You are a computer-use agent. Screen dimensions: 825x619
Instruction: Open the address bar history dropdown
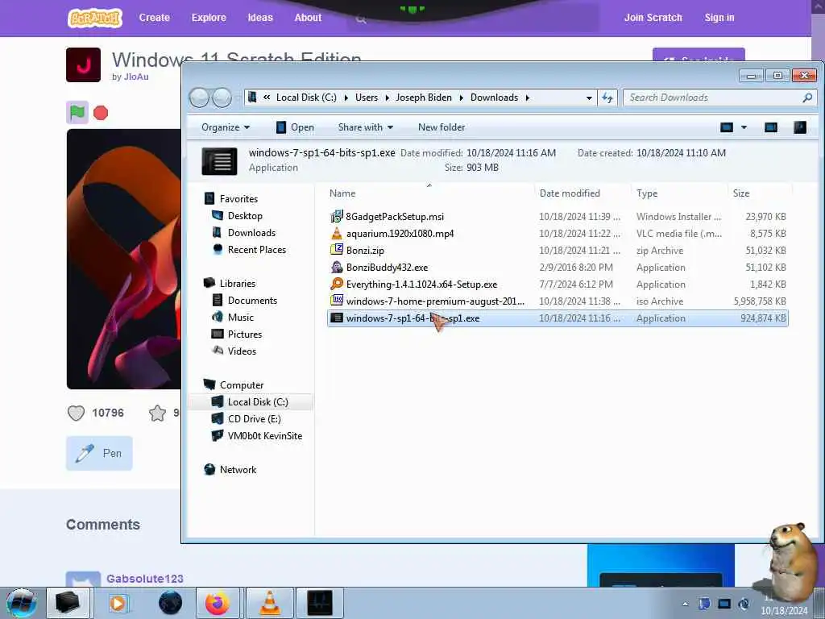589,98
